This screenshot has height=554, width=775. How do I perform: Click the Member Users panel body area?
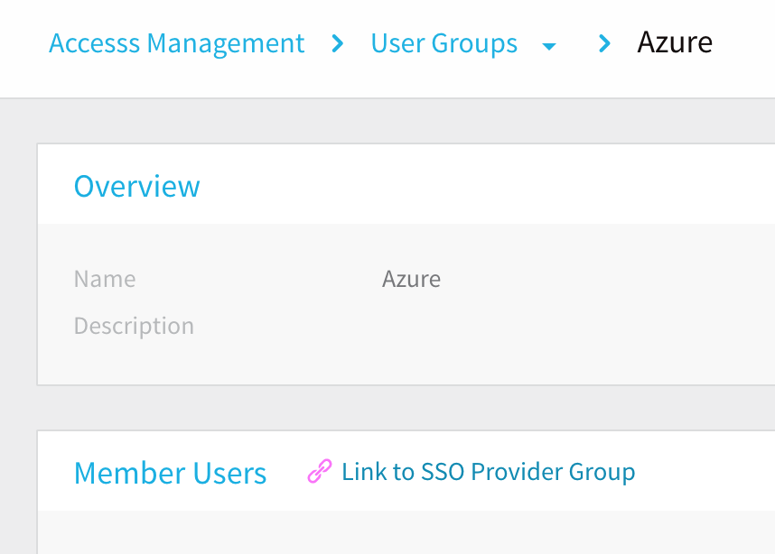click(406, 532)
